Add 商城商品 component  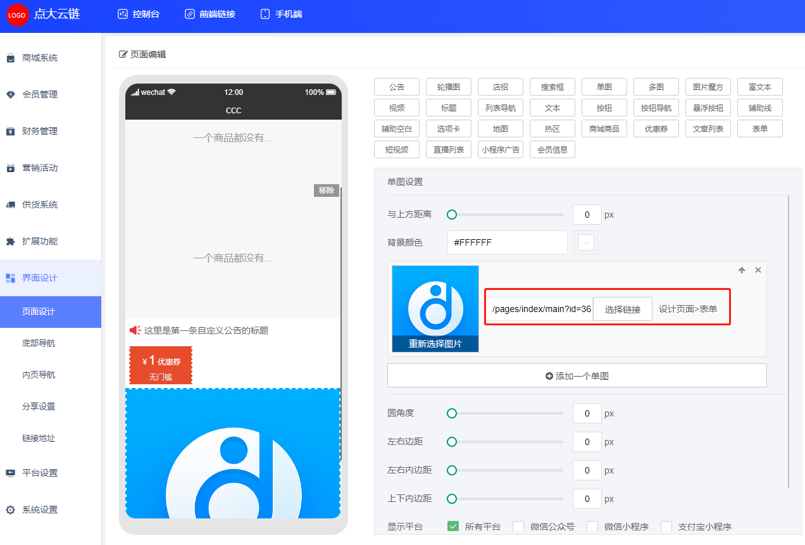click(x=604, y=128)
